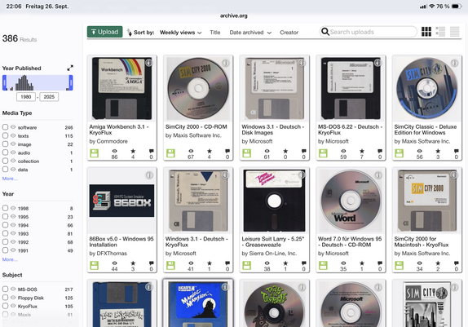The height and width of the screenshot is (327, 468).
Task: Click the 1992 year label
Action: coord(23,242)
